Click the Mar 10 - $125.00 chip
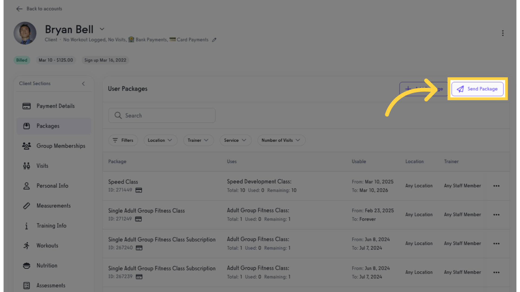Screen dimensions: 520x292 pos(56,60)
